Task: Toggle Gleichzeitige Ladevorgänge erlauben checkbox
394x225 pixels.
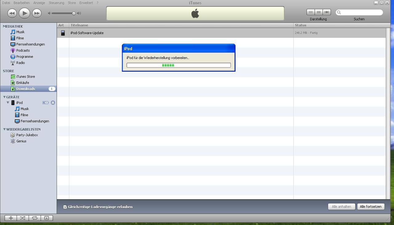Action: pos(65,207)
